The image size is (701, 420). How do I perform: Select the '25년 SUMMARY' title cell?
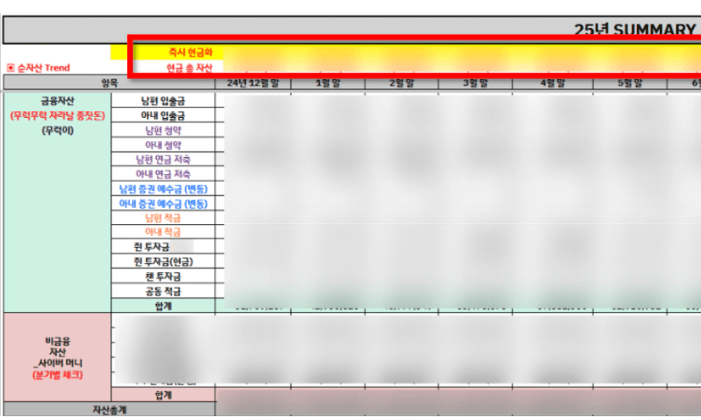coord(352,29)
